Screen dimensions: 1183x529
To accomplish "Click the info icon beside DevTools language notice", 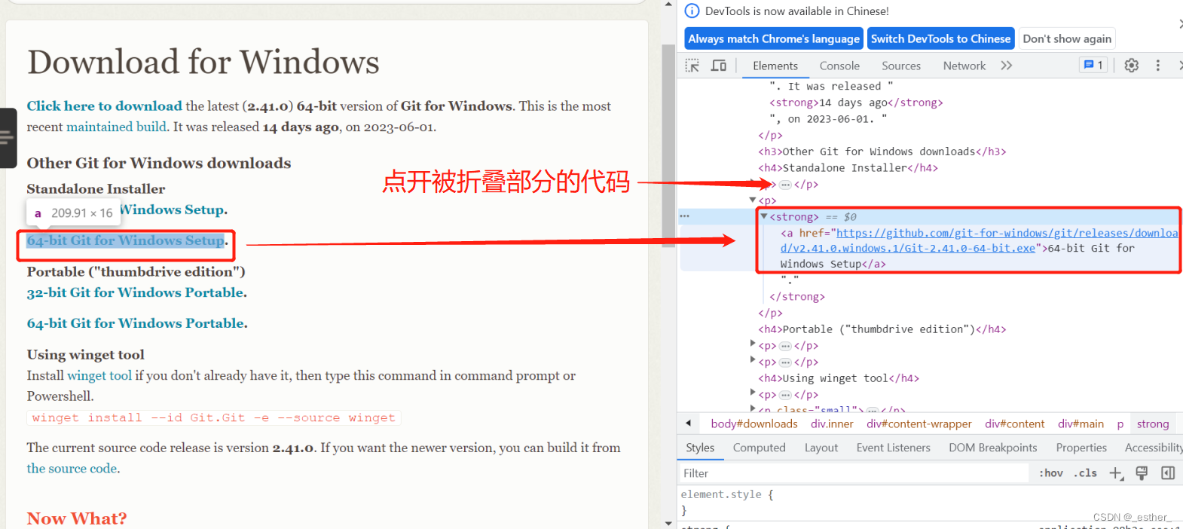I will [692, 11].
